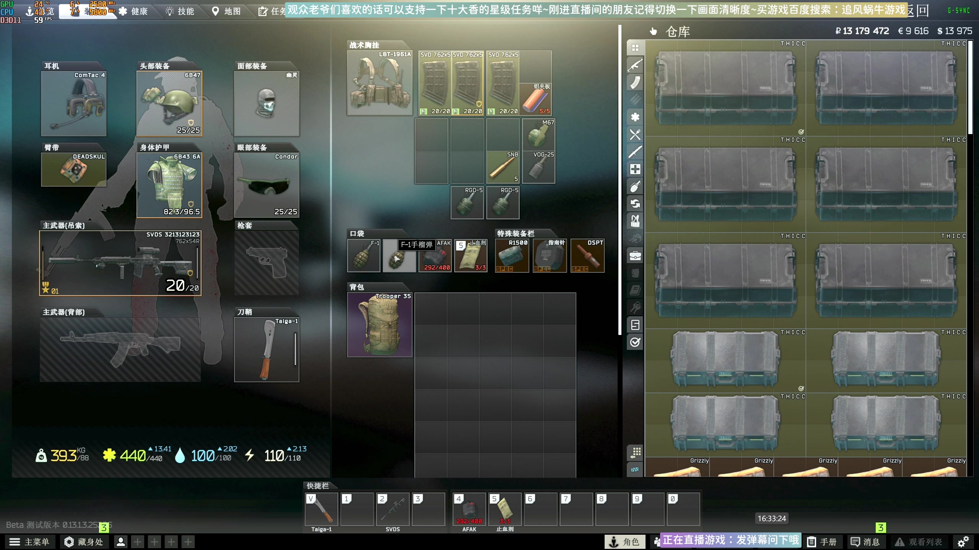The width and height of the screenshot is (979, 550).
Task: Filter stash by food fork-knife icon
Action: 635,134
